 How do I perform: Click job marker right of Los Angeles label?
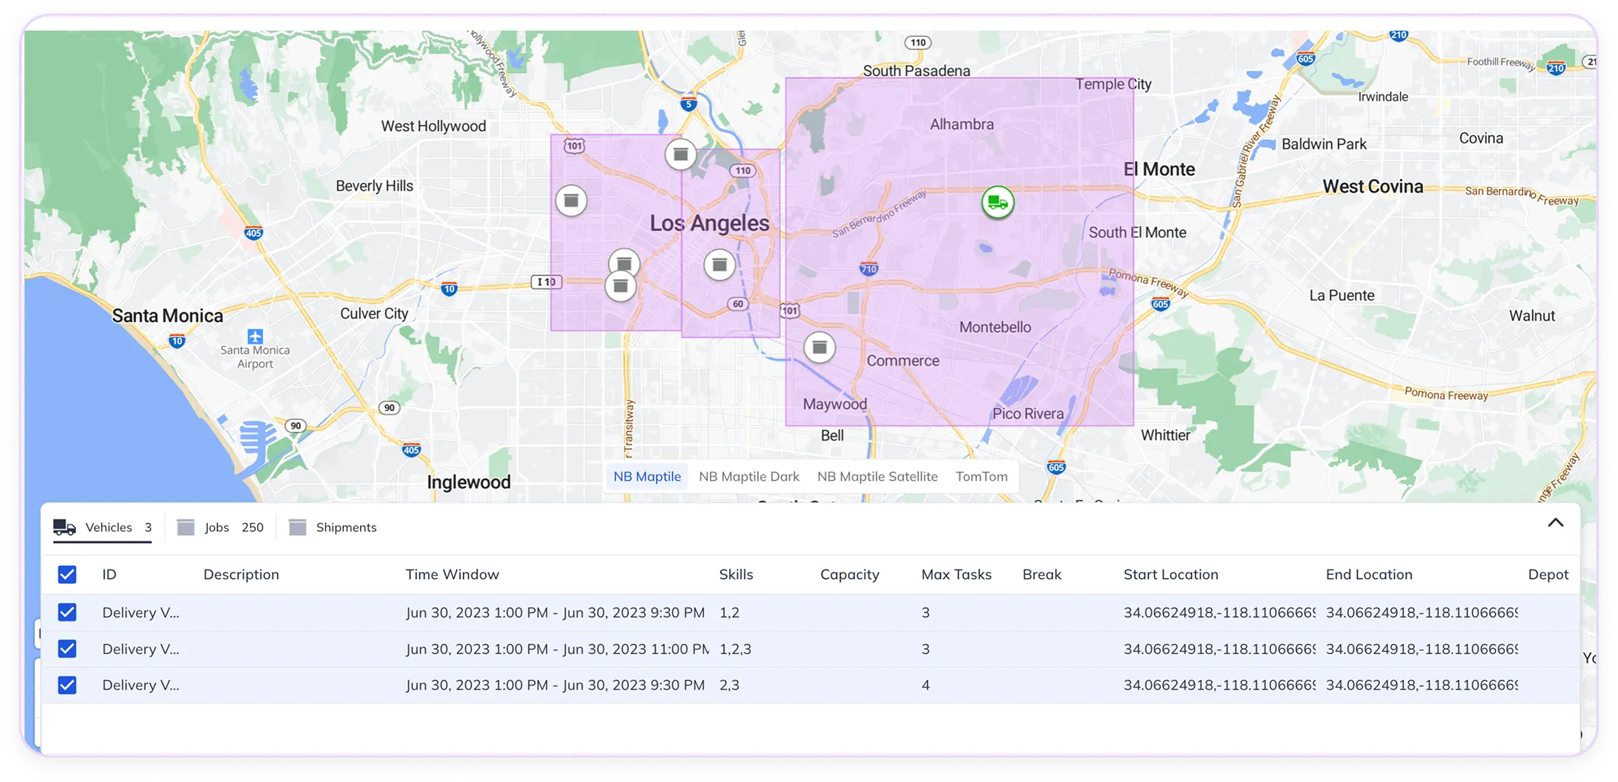point(719,265)
